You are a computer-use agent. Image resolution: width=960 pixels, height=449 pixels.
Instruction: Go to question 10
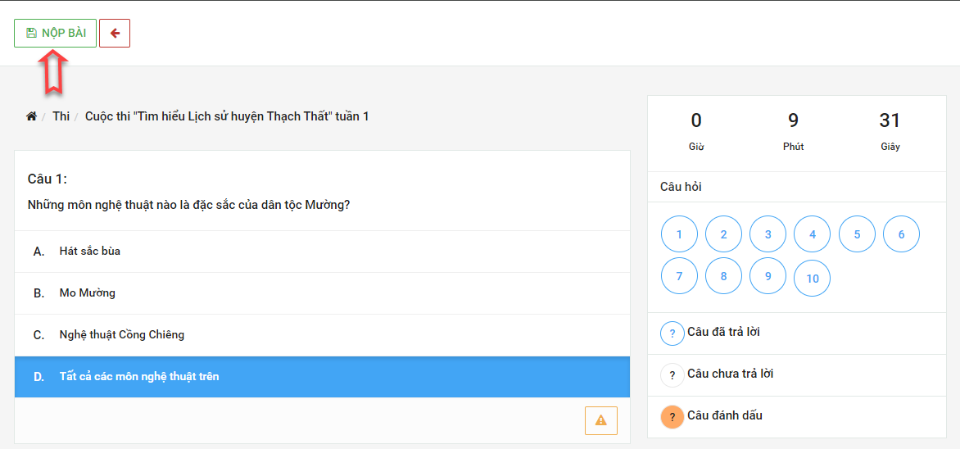pos(813,279)
